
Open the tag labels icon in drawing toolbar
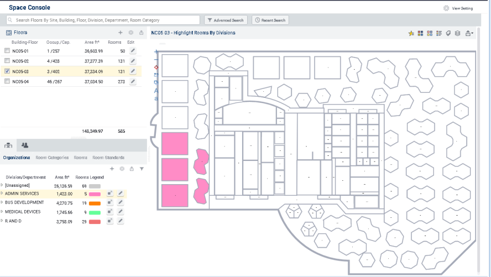click(448, 33)
